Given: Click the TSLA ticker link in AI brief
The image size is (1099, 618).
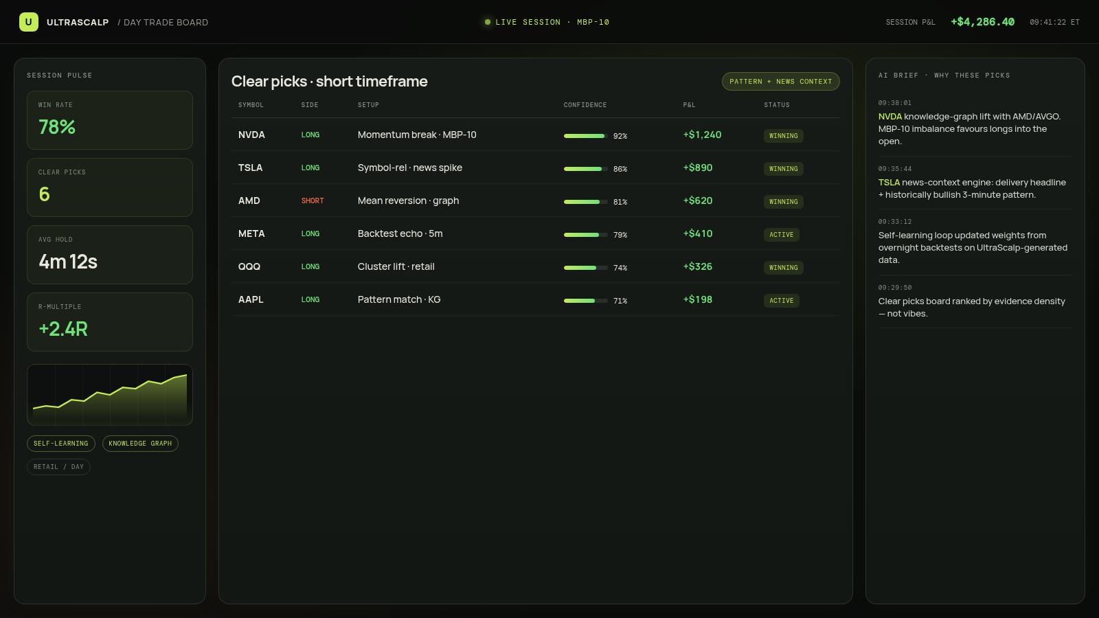Looking at the screenshot, I should [x=889, y=183].
